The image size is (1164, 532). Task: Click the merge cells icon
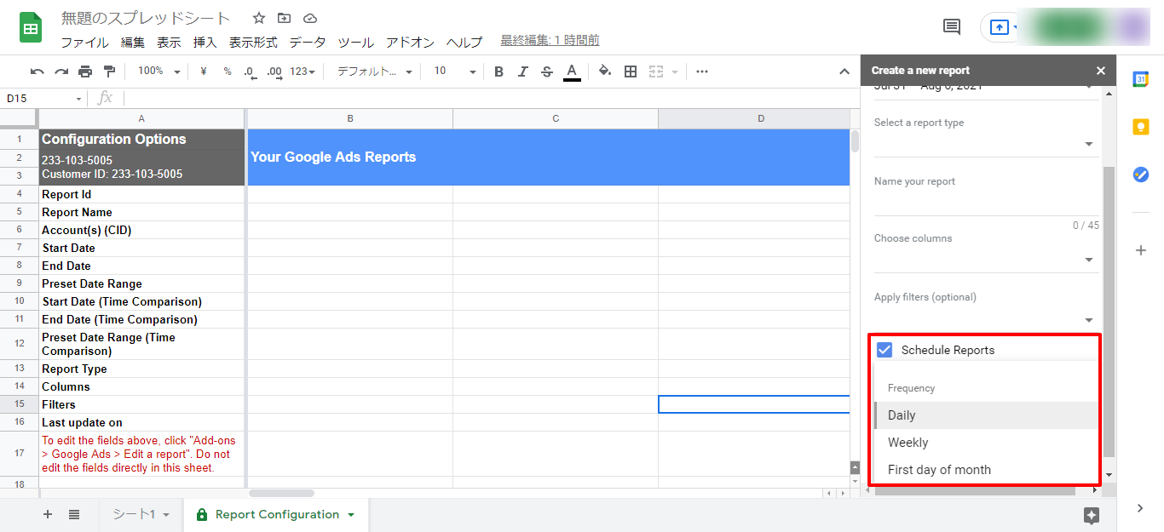coord(656,72)
